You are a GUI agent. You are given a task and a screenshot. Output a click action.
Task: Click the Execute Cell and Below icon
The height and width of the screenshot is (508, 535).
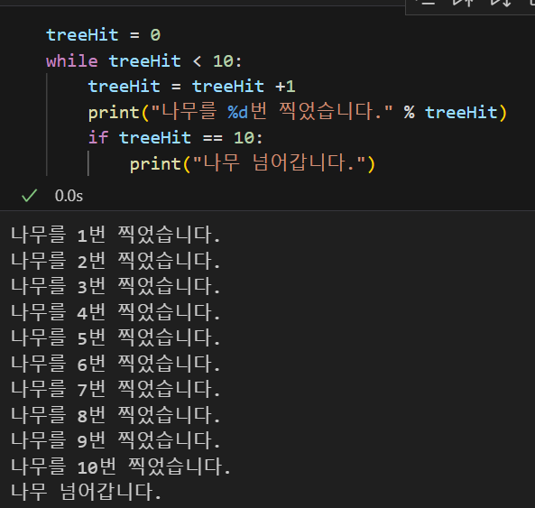click(501, 3)
